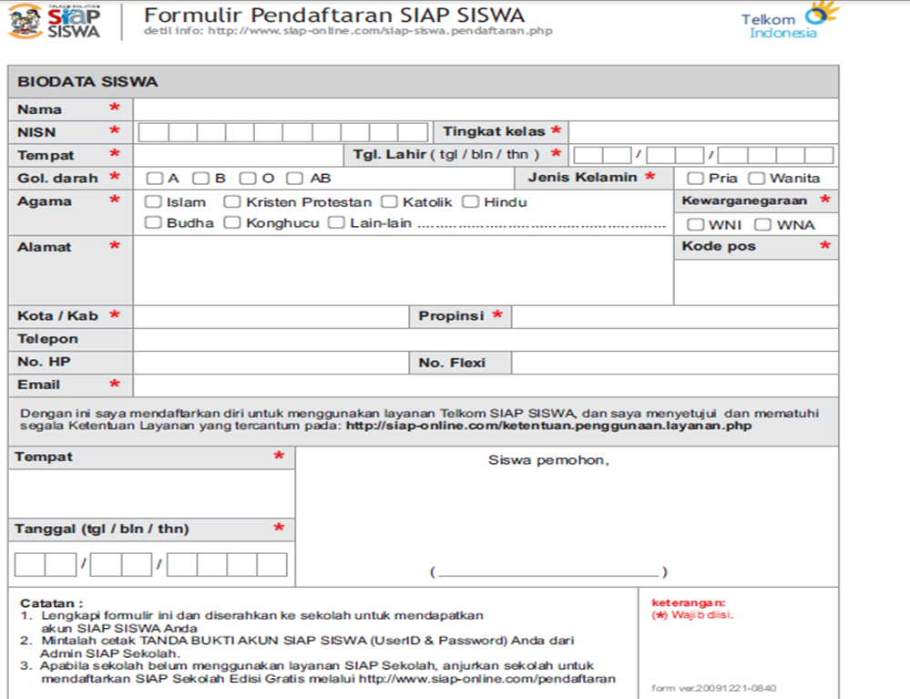Tick the Hindu checkbox

(x=470, y=201)
